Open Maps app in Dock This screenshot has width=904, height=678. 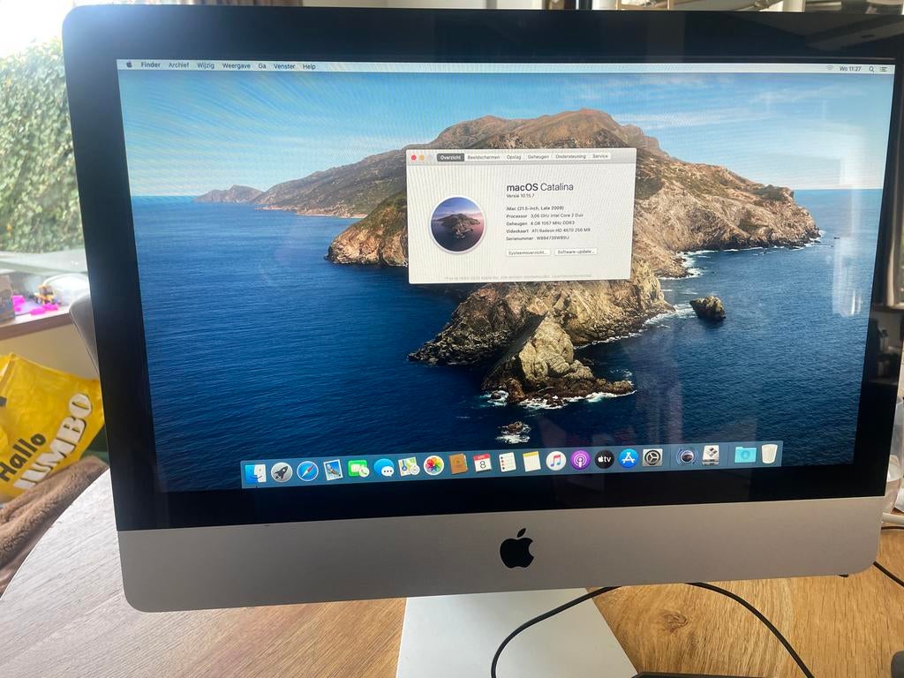click(x=409, y=466)
